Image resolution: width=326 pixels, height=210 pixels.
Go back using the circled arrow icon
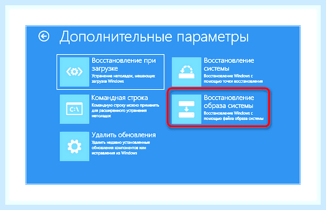click(44, 37)
